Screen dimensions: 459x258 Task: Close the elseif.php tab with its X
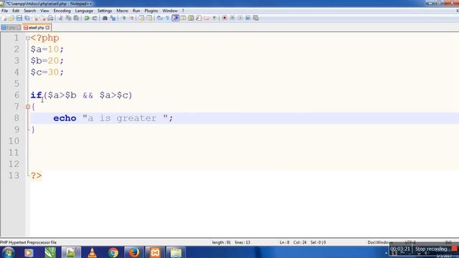coord(47,27)
